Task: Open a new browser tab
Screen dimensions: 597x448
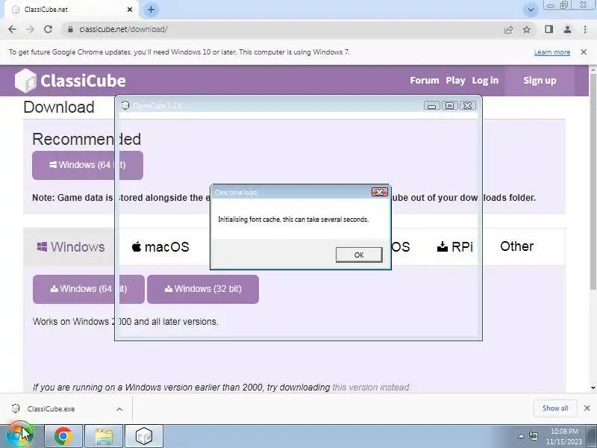Action: 151,10
